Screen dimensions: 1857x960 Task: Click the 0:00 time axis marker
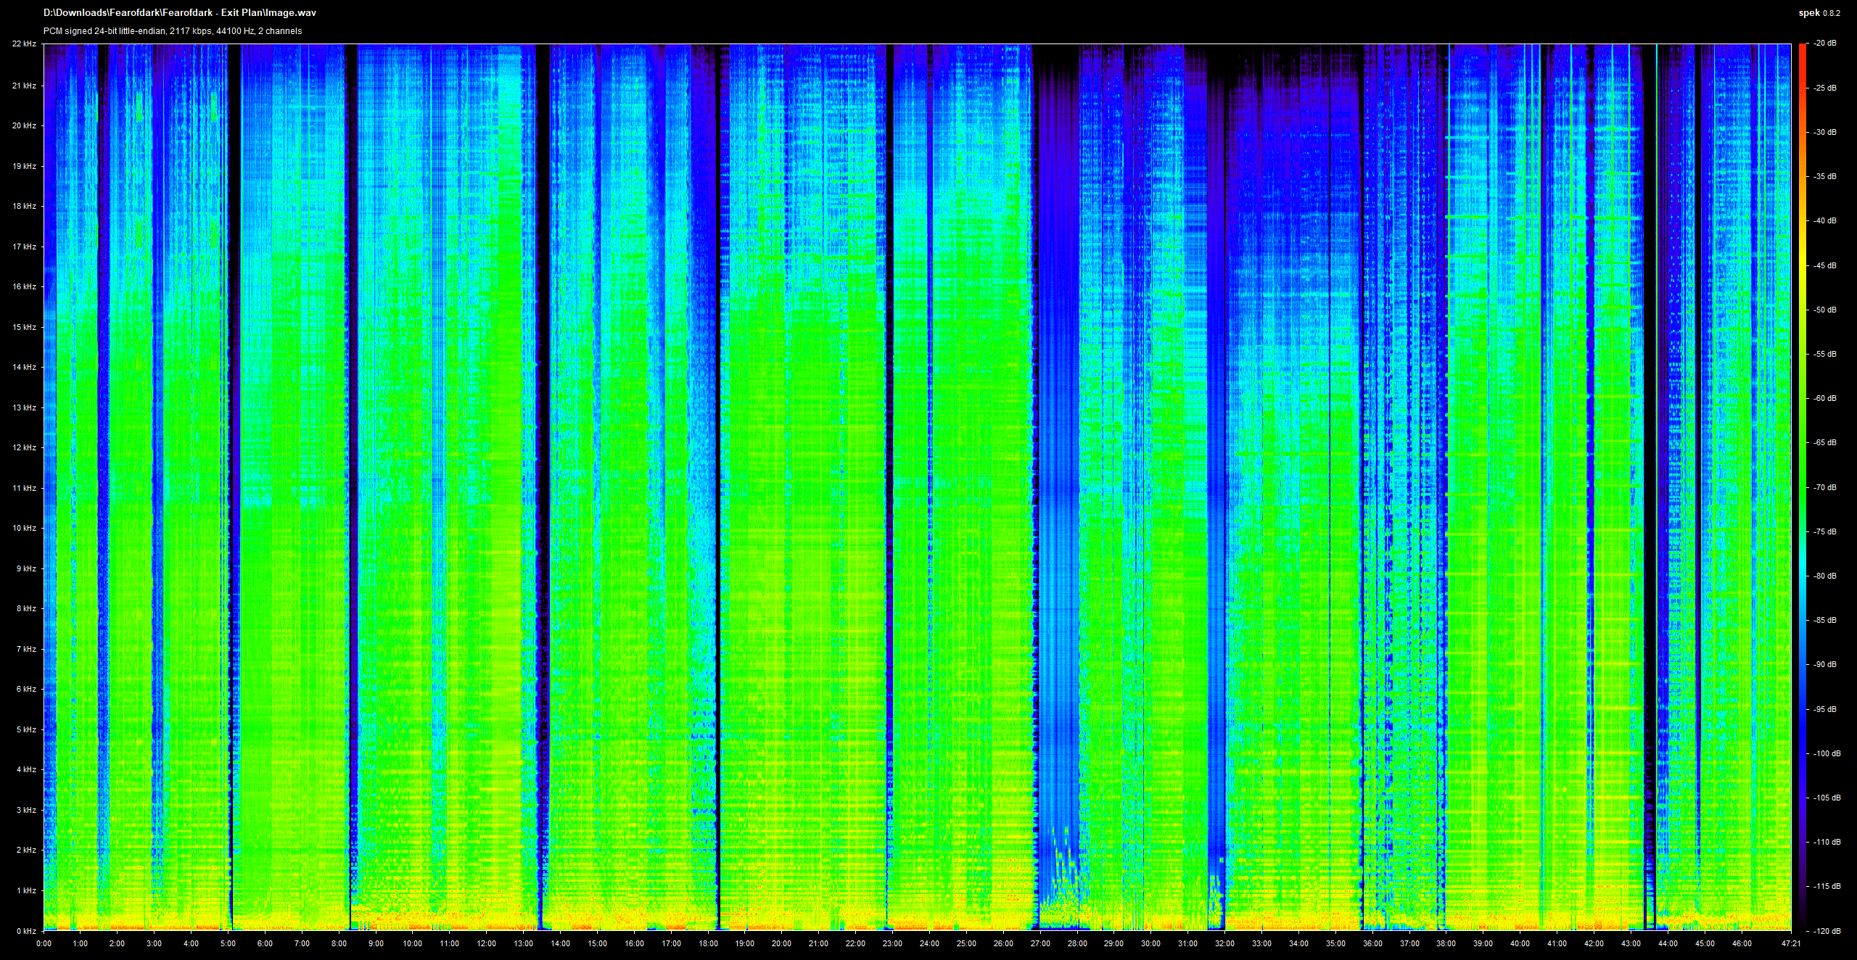coord(44,943)
